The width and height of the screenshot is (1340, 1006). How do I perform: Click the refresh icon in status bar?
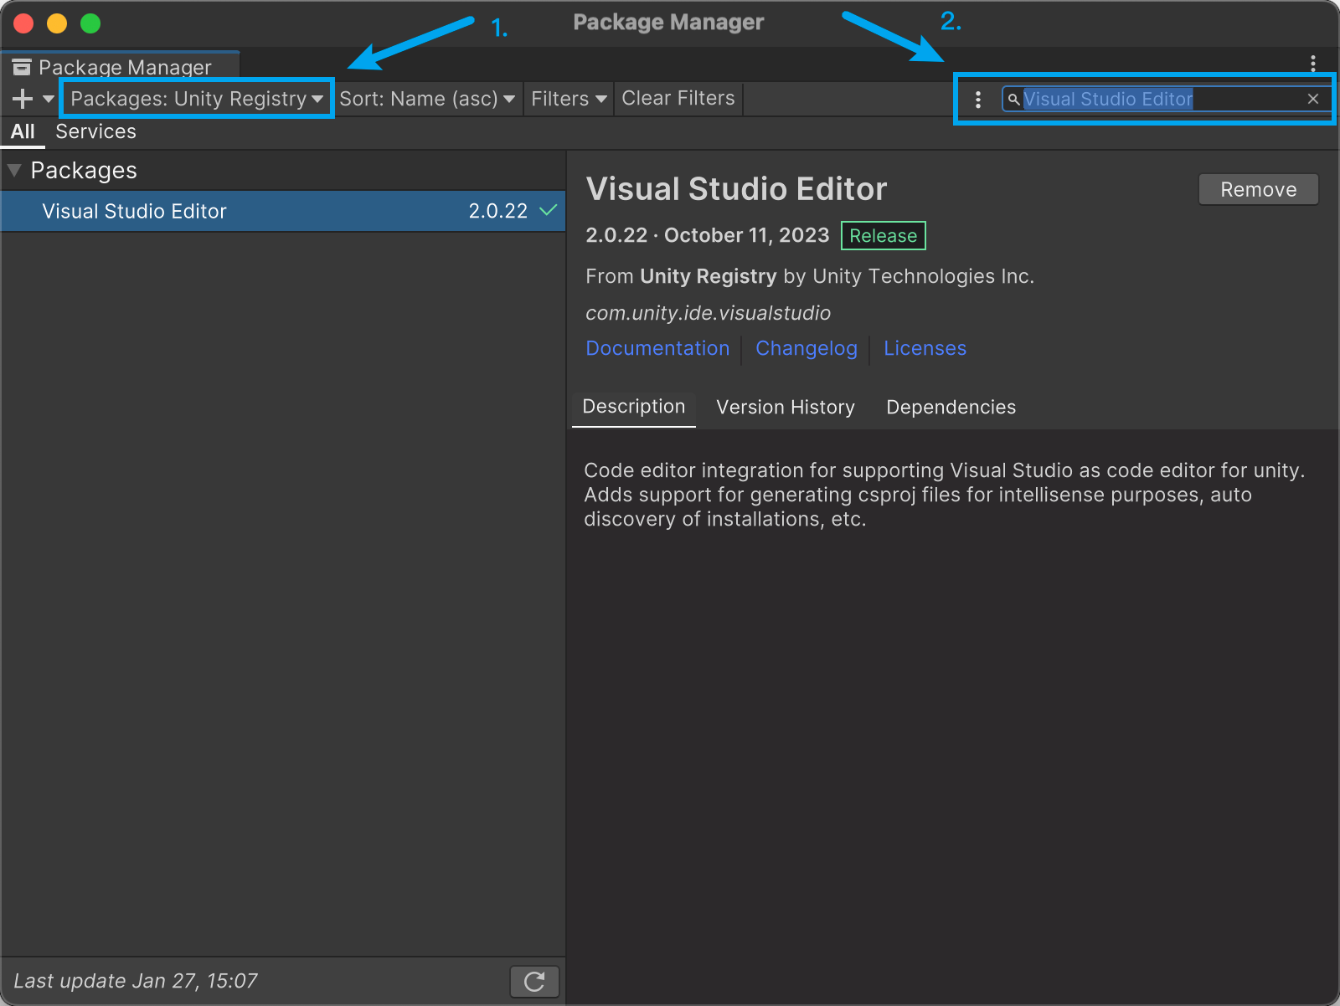[534, 981]
